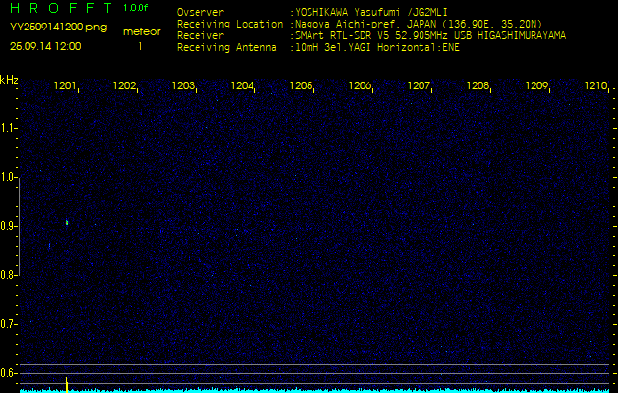Viewport: 618px width, 393px height.
Task: Select the 0.6 frequency axis label
Action: [9, 373]
